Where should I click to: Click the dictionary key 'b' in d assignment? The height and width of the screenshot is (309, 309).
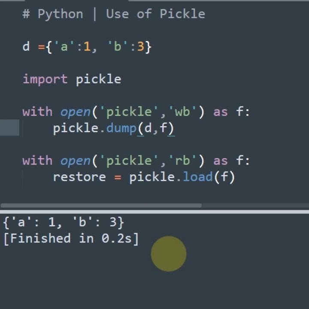pos(118,47)
